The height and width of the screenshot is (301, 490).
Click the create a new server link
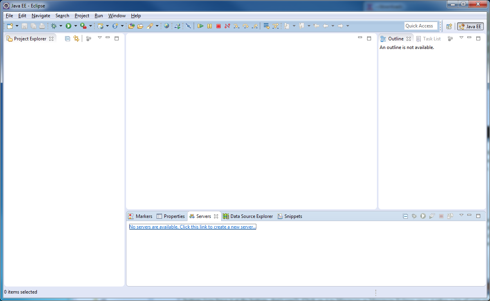pyautogui.click(x=193, y=227)
